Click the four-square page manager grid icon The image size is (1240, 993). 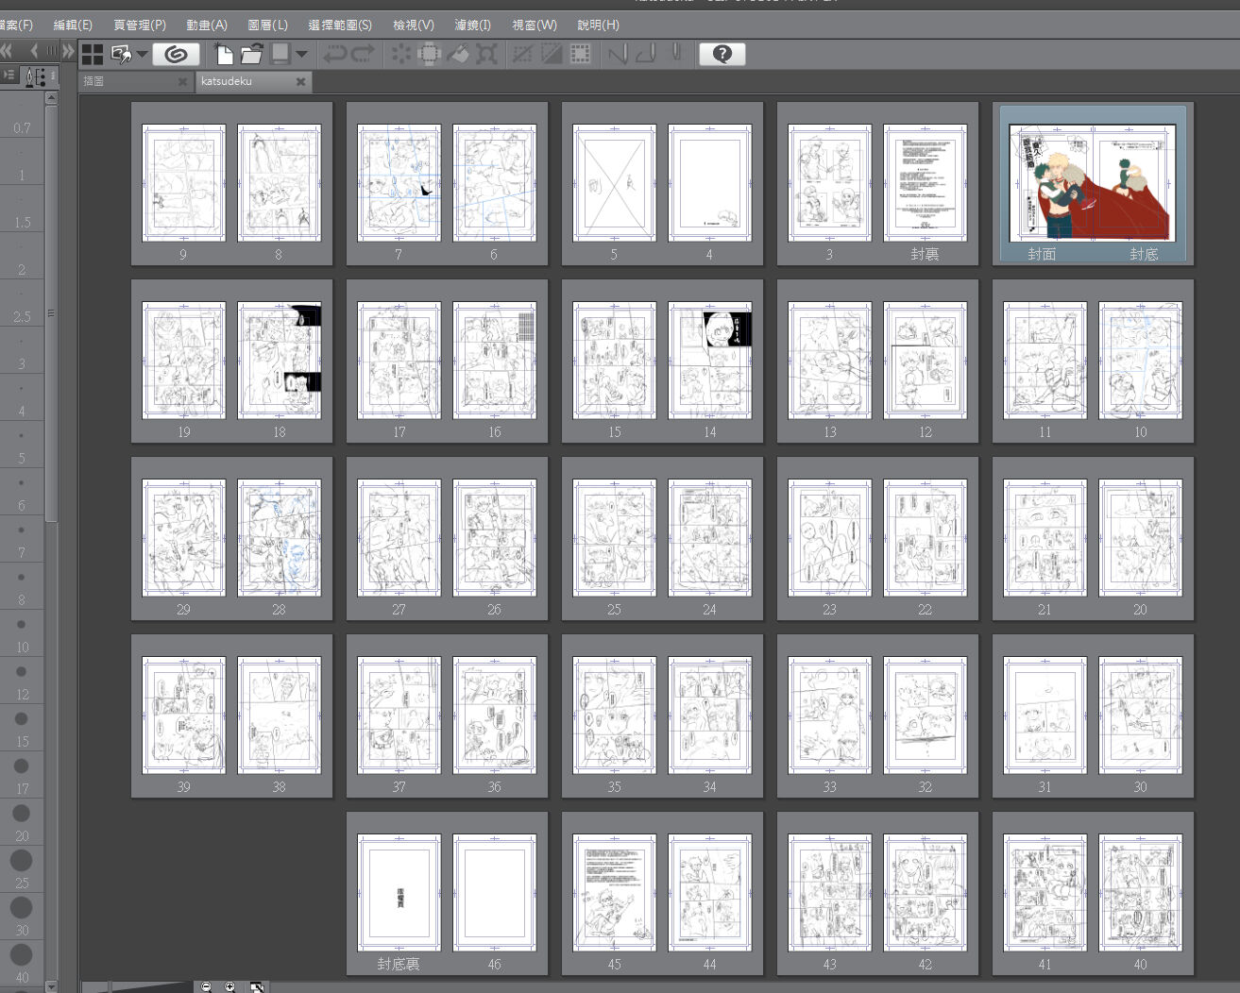coord(93,54)
